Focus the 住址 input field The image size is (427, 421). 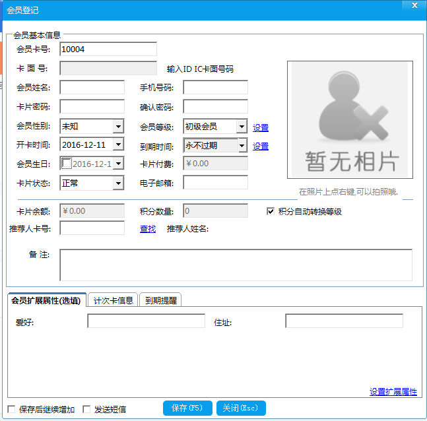pyautogui.click(x=344, y=321)
